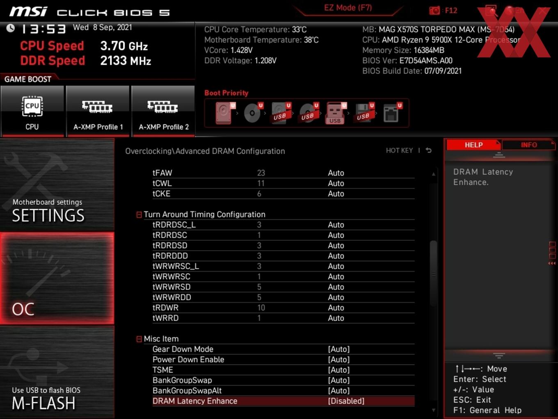This screenshot has width=558, height=419.
Task: Select the tWRWRSD timing row
Action: click(283, 287)
